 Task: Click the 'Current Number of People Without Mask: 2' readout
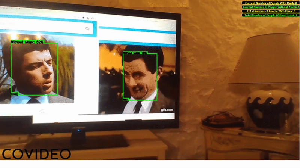tap(271, 7)
